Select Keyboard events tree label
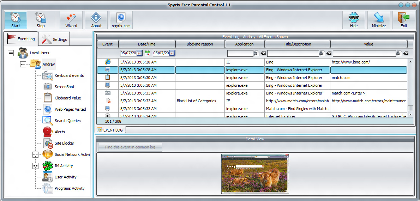This screenshot has height=201, width=420. (69, 75)
